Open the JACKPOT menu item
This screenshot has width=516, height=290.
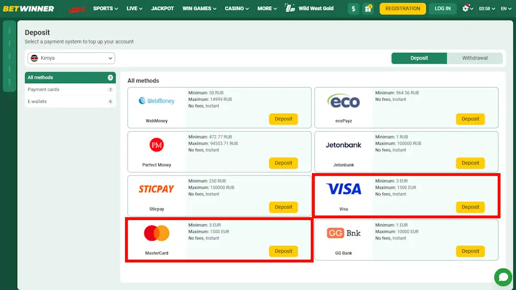click(x=162, y=9)
